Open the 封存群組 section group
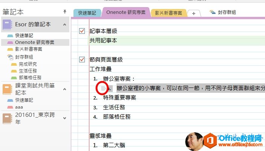The height and width of the screenshot is (151, 265). [x=223, y=12]
